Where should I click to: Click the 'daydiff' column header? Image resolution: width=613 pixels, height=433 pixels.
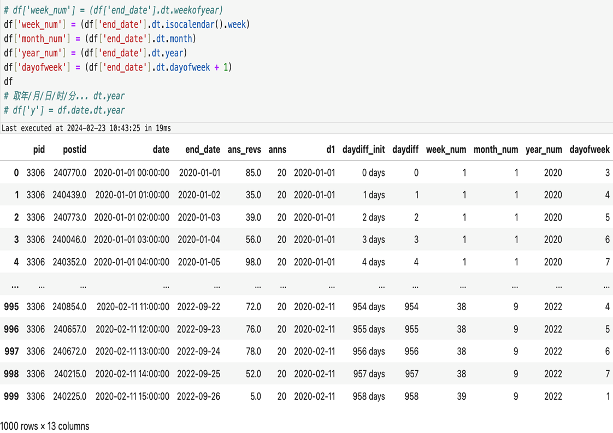(405, 150)
